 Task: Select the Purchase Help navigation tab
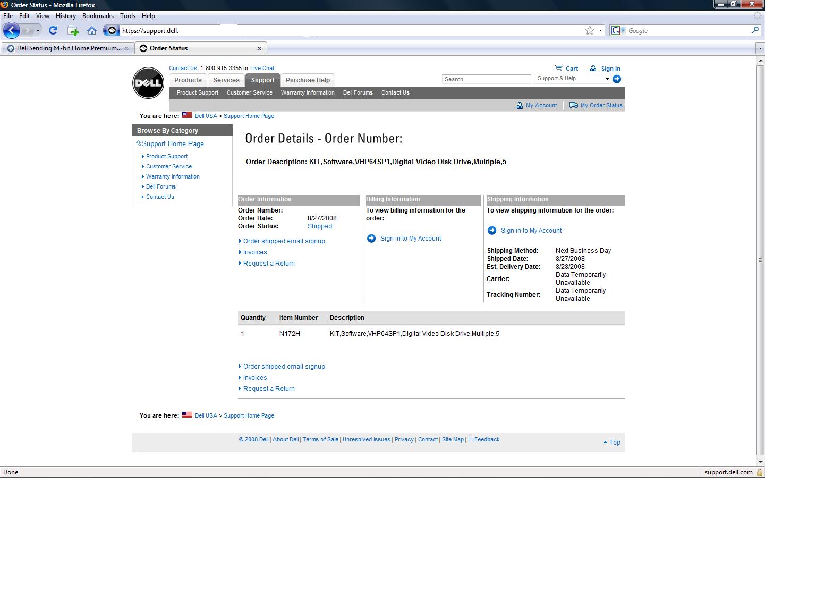coord(308,80)
